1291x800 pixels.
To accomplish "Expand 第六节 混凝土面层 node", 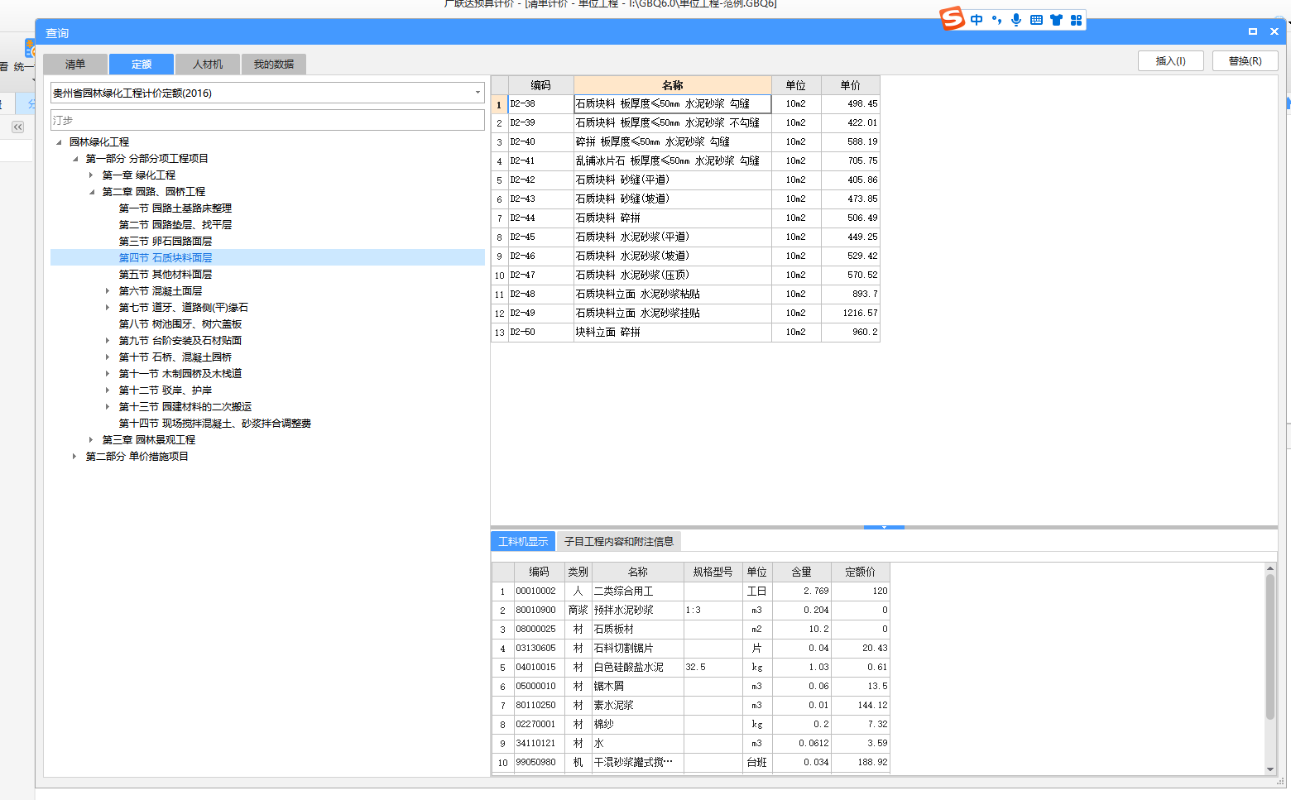I will (108, 290).
